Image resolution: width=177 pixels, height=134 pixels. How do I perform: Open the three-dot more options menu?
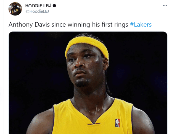point(165,6)
